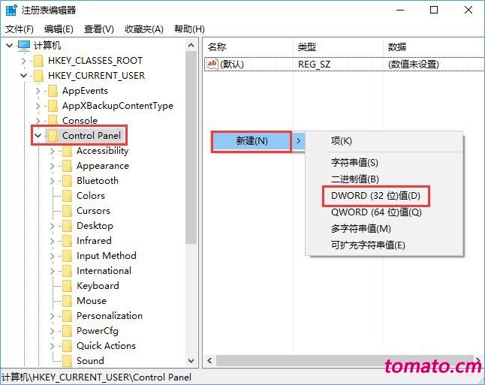Click the Quick Actions folder icon

tap(67, 346)
